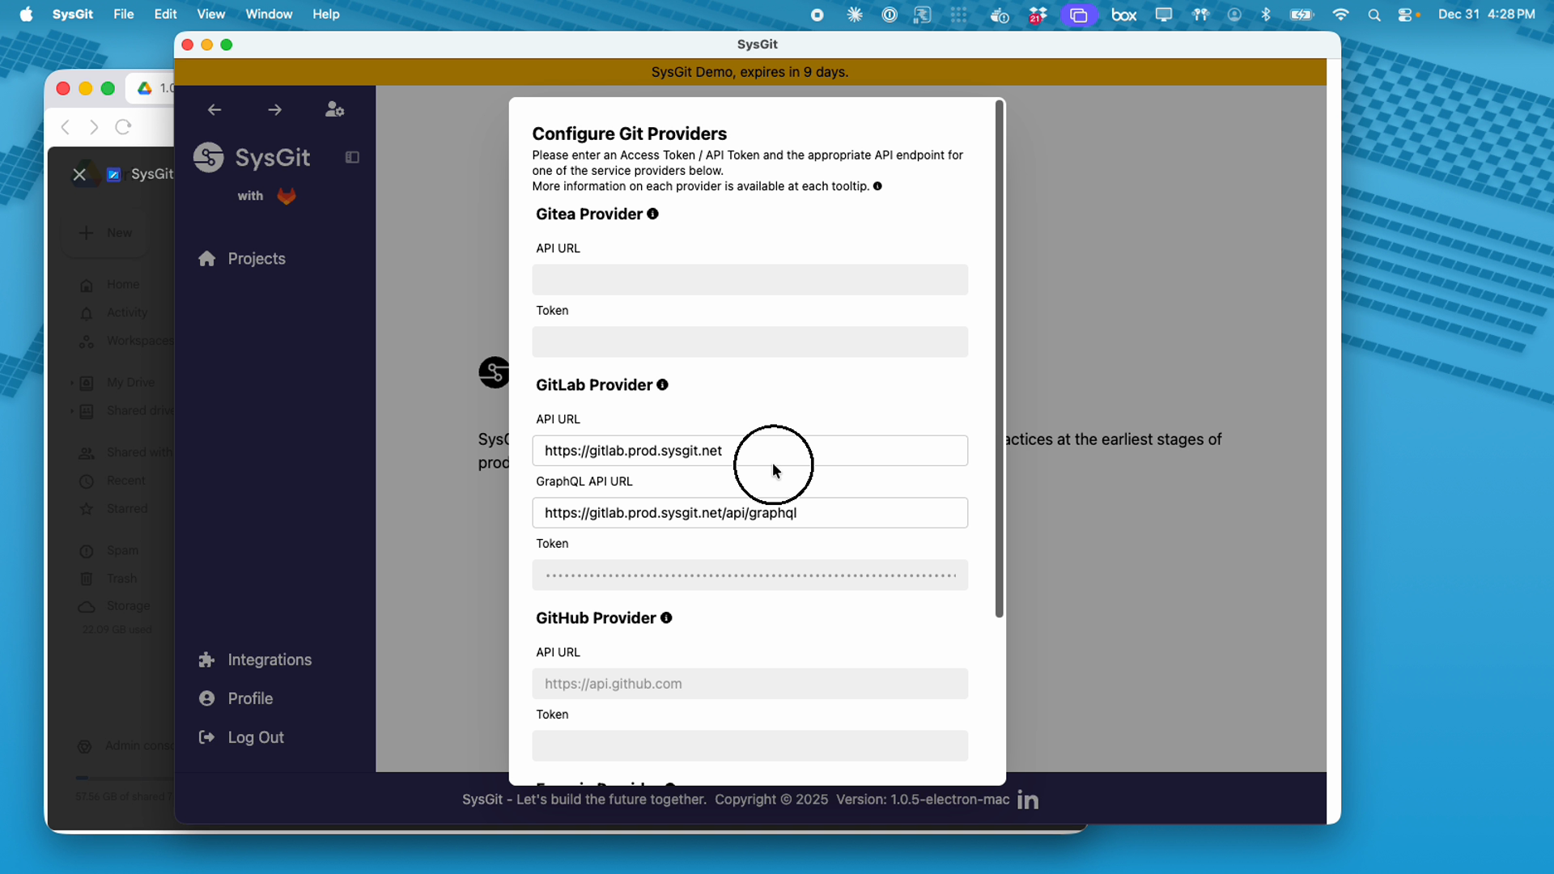Click the GitHub API URL input field

749,683
